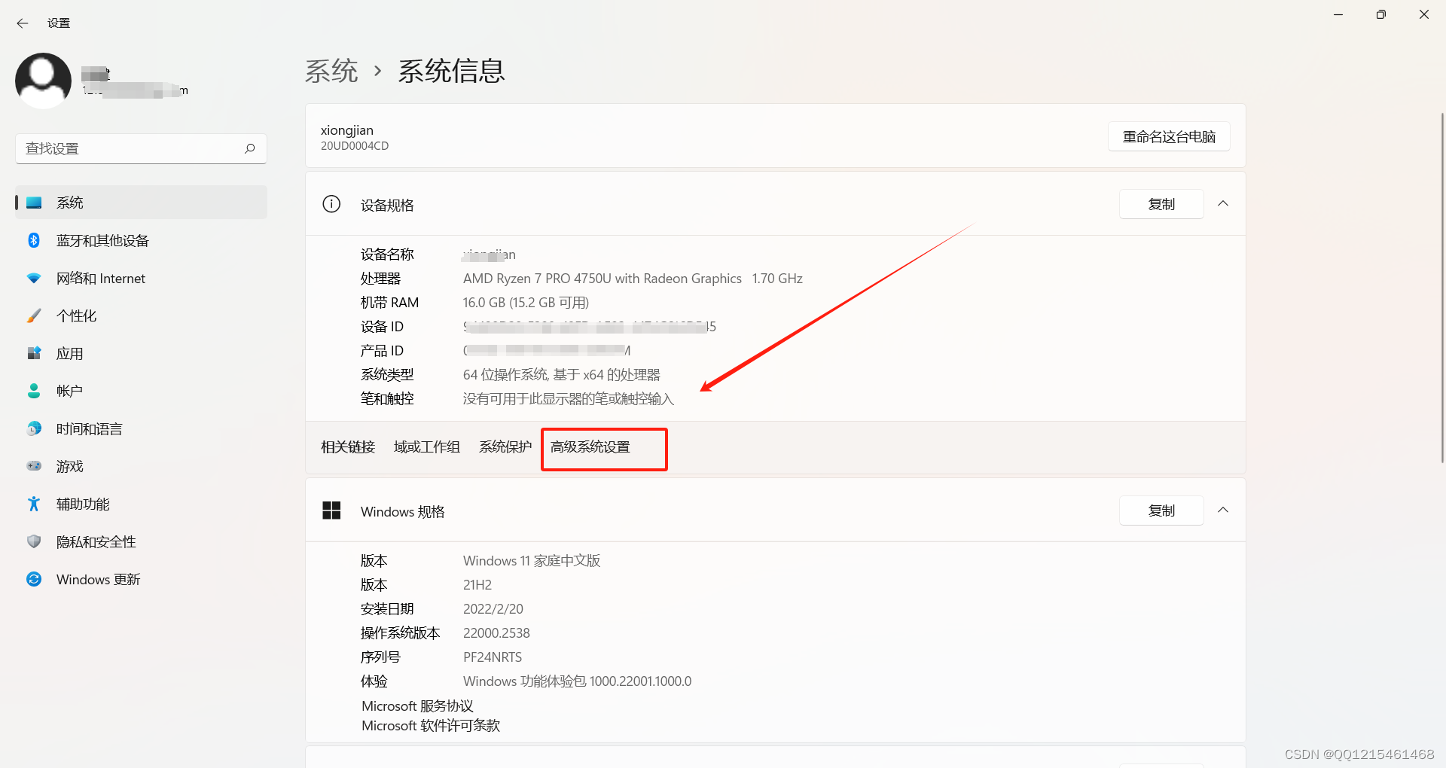The height and width of the screenshot is (768, 1446).
Task: Collapse the Windows 规格 section chevron
Action: click(1223, 510)
